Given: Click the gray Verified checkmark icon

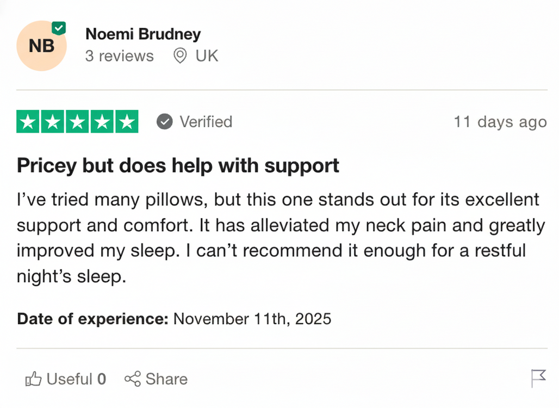Looking at the screenshot, I should tap(165, 122).
